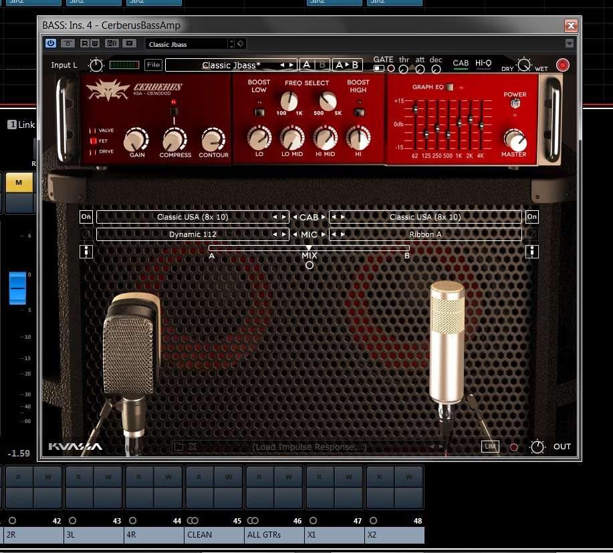The image size is (613, 553).
Task: Open the Classic Jbass host preset dropdown
Action: coord(187,44)
